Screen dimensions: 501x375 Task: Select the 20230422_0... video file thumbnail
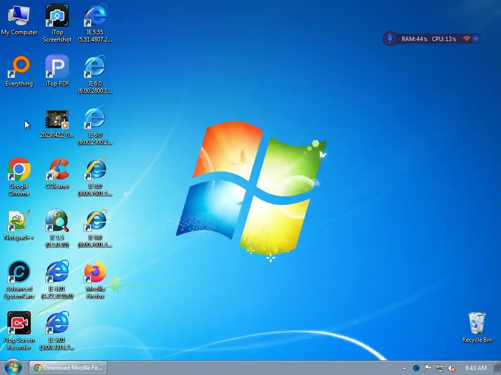[x=57, y=124]
